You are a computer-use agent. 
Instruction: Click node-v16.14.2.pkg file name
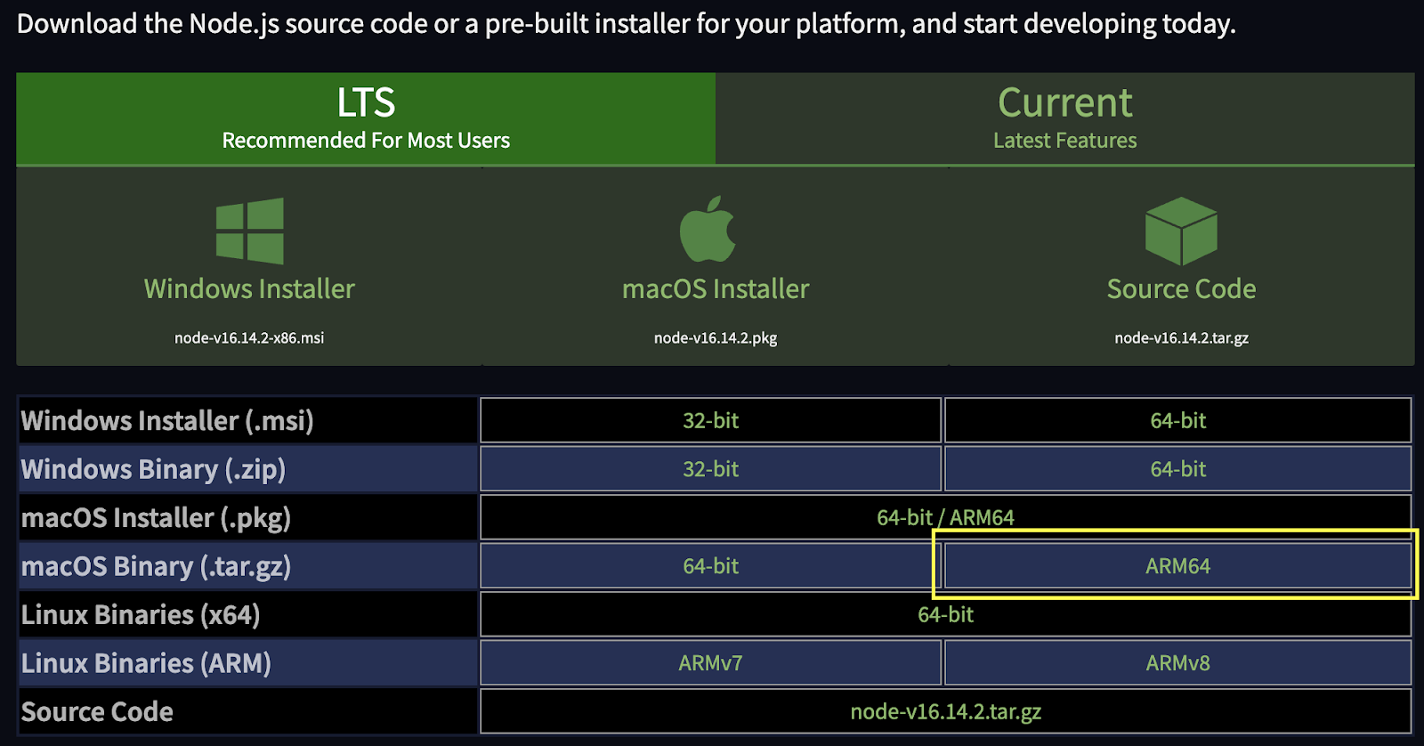click(x=716, y=338)
